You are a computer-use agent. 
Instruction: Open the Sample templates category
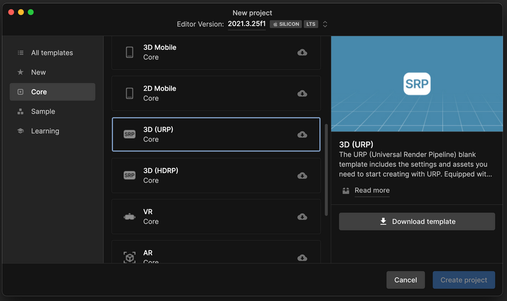point(52,111)
